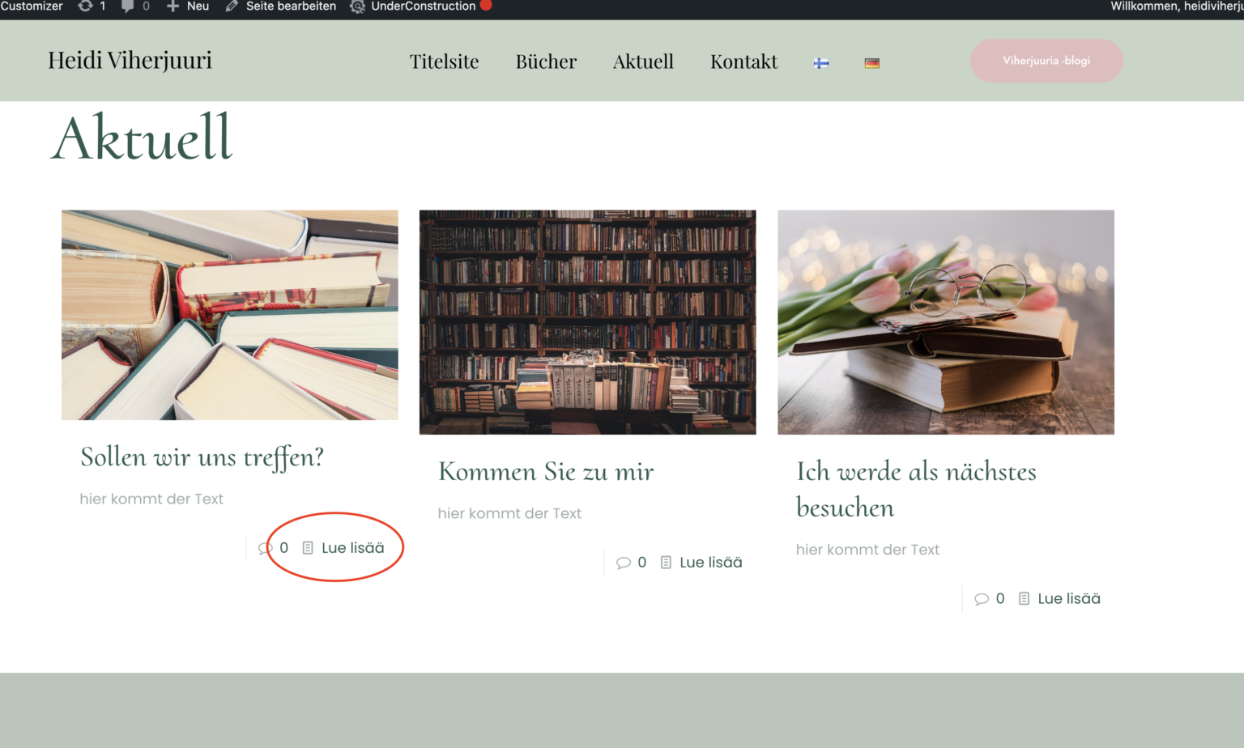1244x748 pixels.
Task: Go to the Titelsite menu item
Action: [x=444, y=62]
